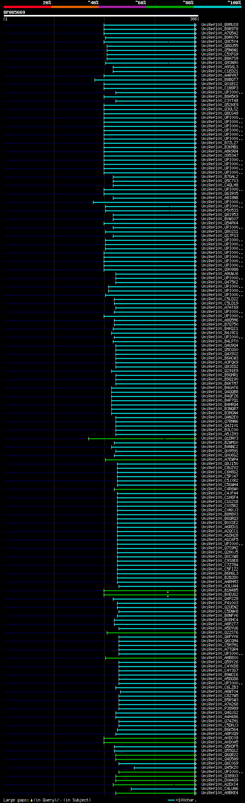
Task: Click the cyan ~100% identity legend bar
Action: tap(217, 7)
